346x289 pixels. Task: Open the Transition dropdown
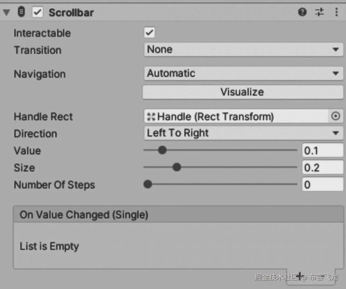click(x=243, y=50)
